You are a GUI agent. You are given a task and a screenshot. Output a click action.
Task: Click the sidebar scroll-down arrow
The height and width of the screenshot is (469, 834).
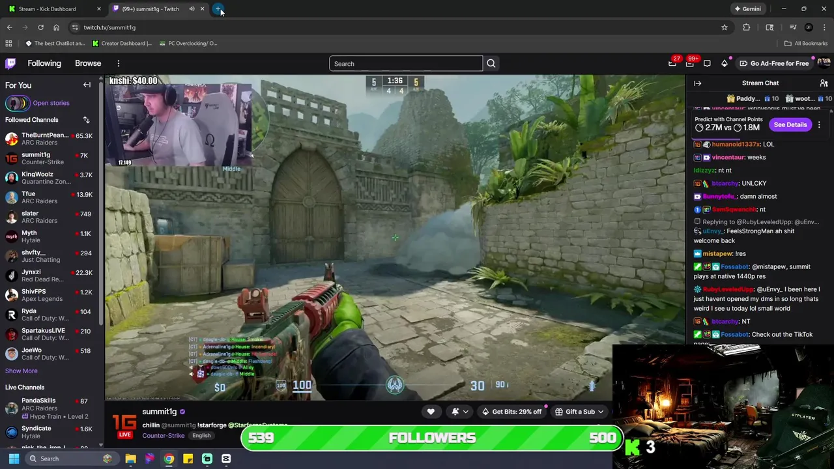101,445
